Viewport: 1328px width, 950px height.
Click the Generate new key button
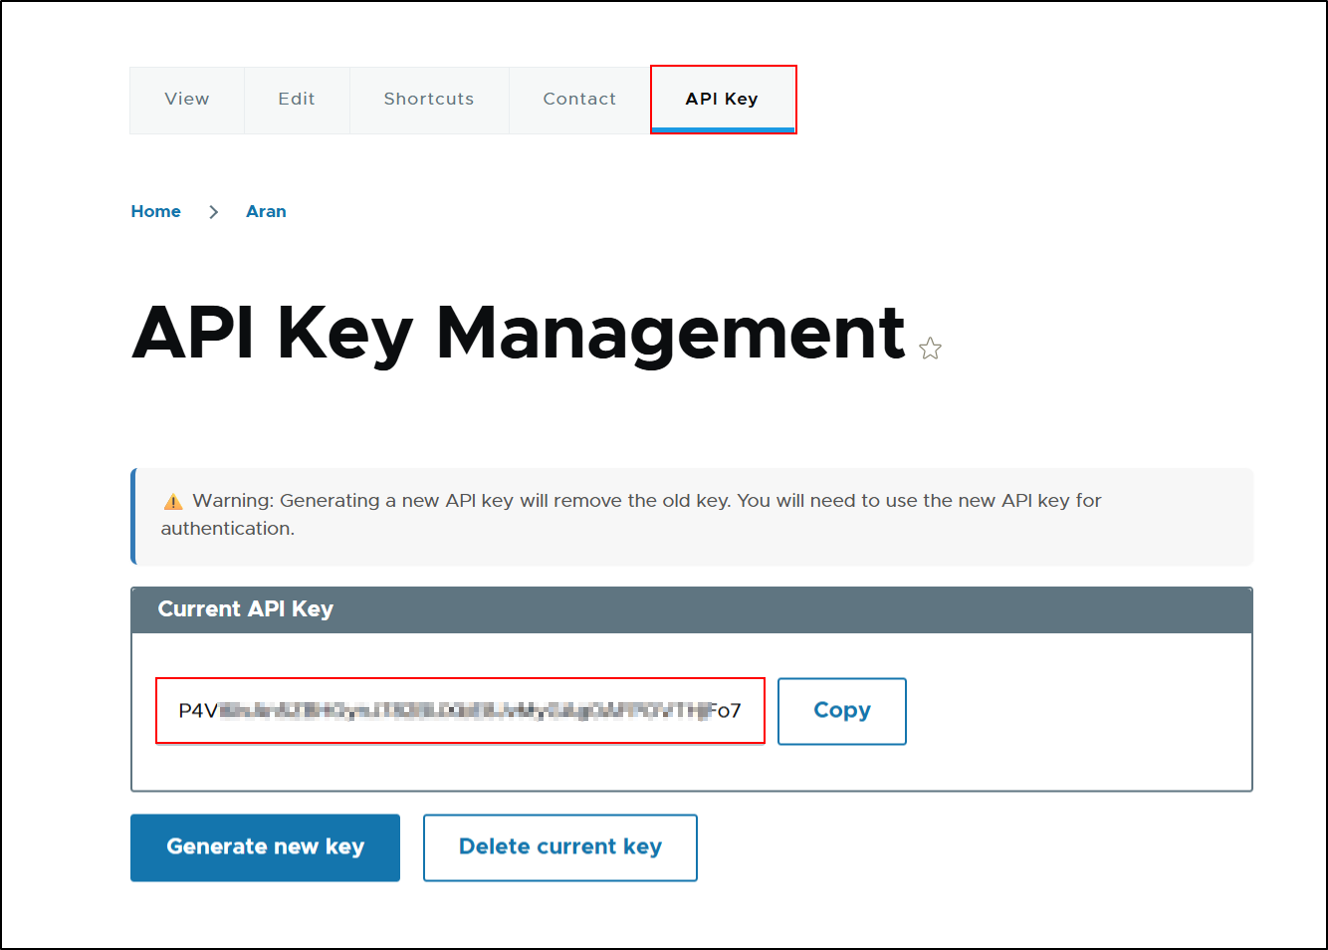pos(264,847)
